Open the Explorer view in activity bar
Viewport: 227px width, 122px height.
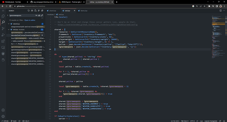(3, 16)
